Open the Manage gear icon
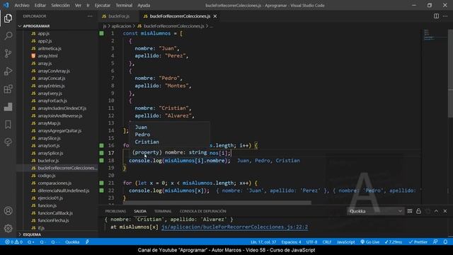 [x=8, y=228]
